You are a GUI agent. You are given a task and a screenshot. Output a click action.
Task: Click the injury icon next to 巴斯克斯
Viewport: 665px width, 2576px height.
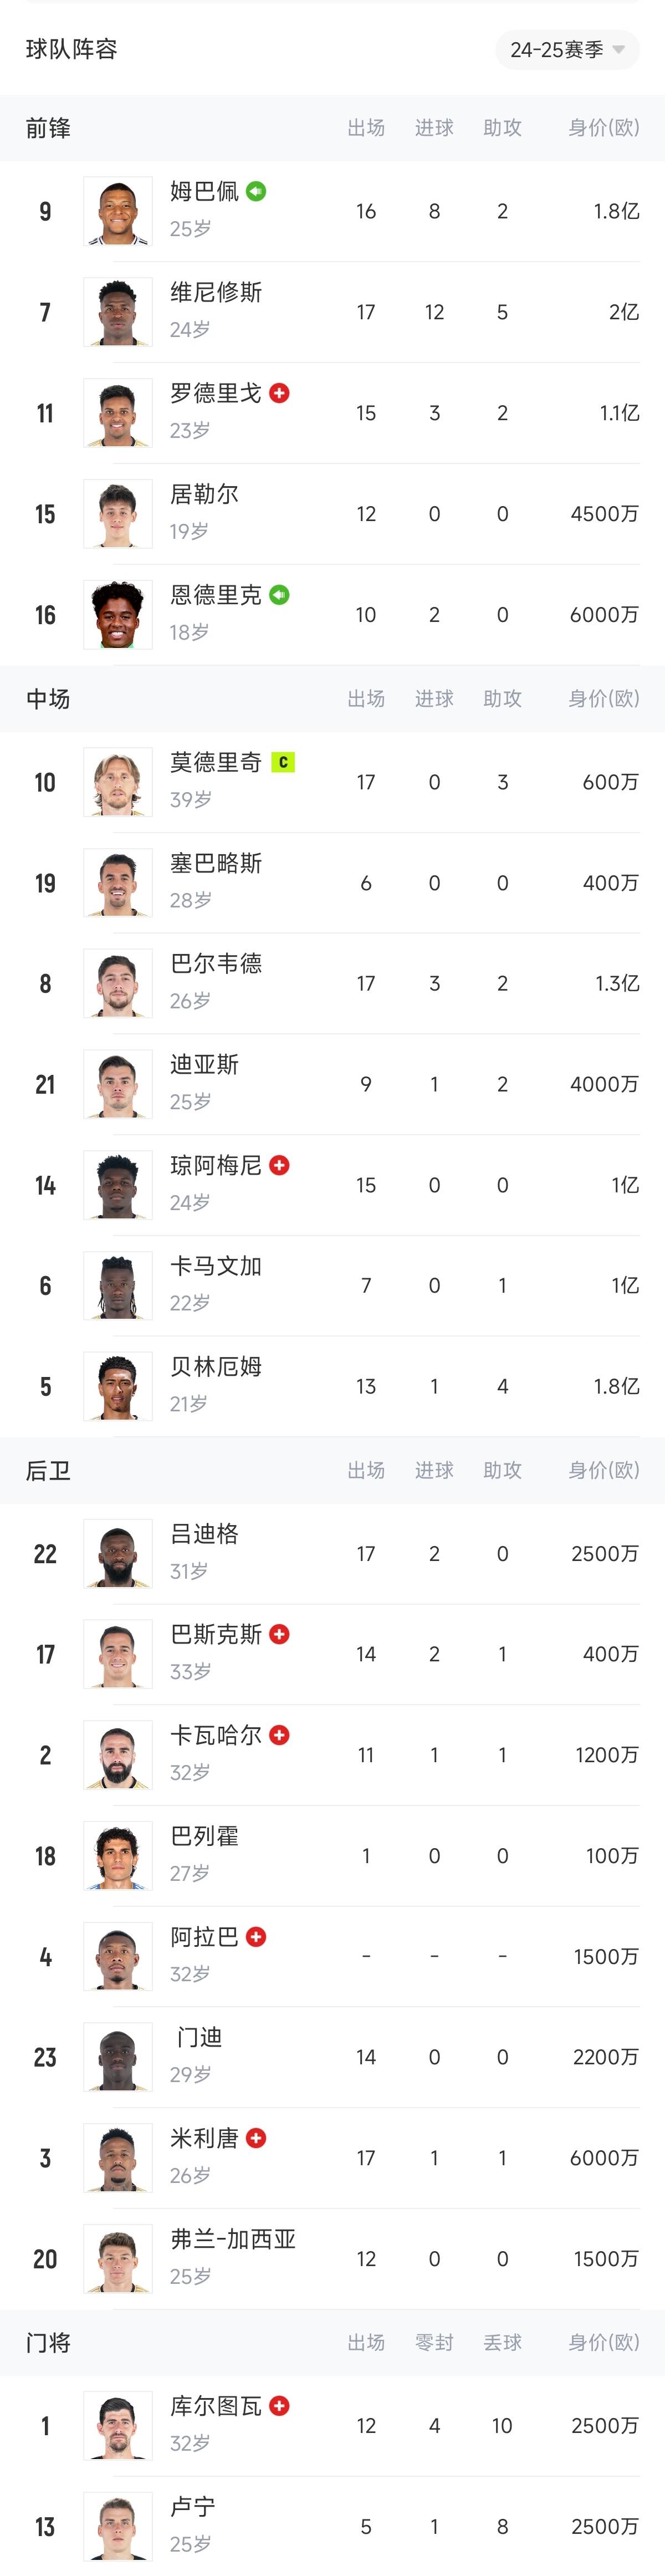(x=280, y=1634)
